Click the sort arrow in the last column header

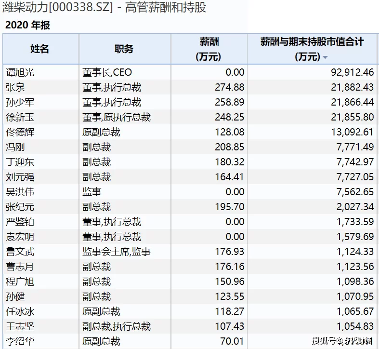[x=325, y=57]
